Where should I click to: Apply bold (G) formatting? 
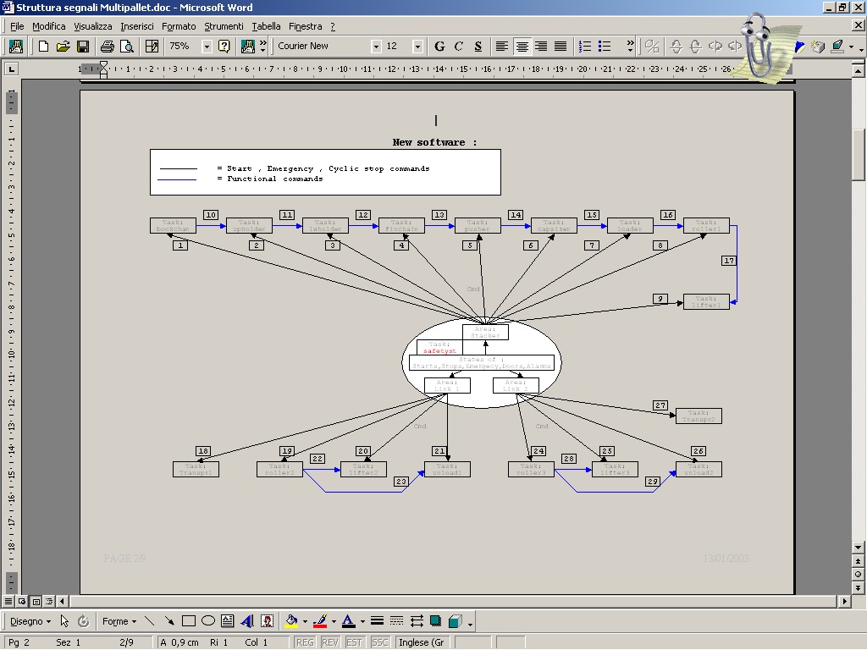(x=439, y=47)
